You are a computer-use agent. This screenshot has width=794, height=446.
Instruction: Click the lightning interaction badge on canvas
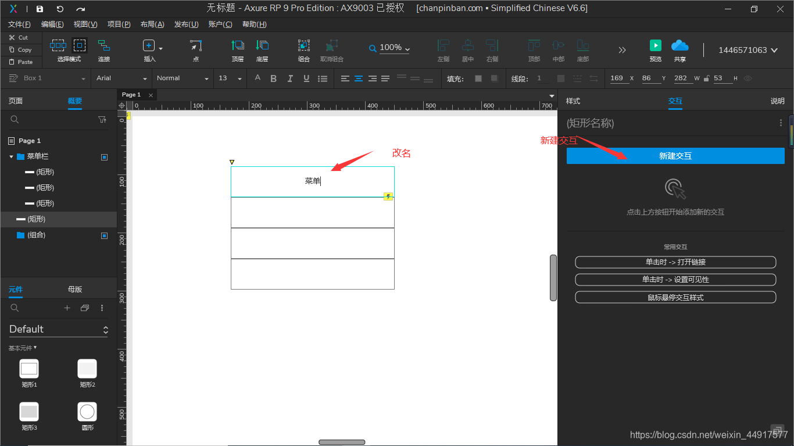pos(388,197)
